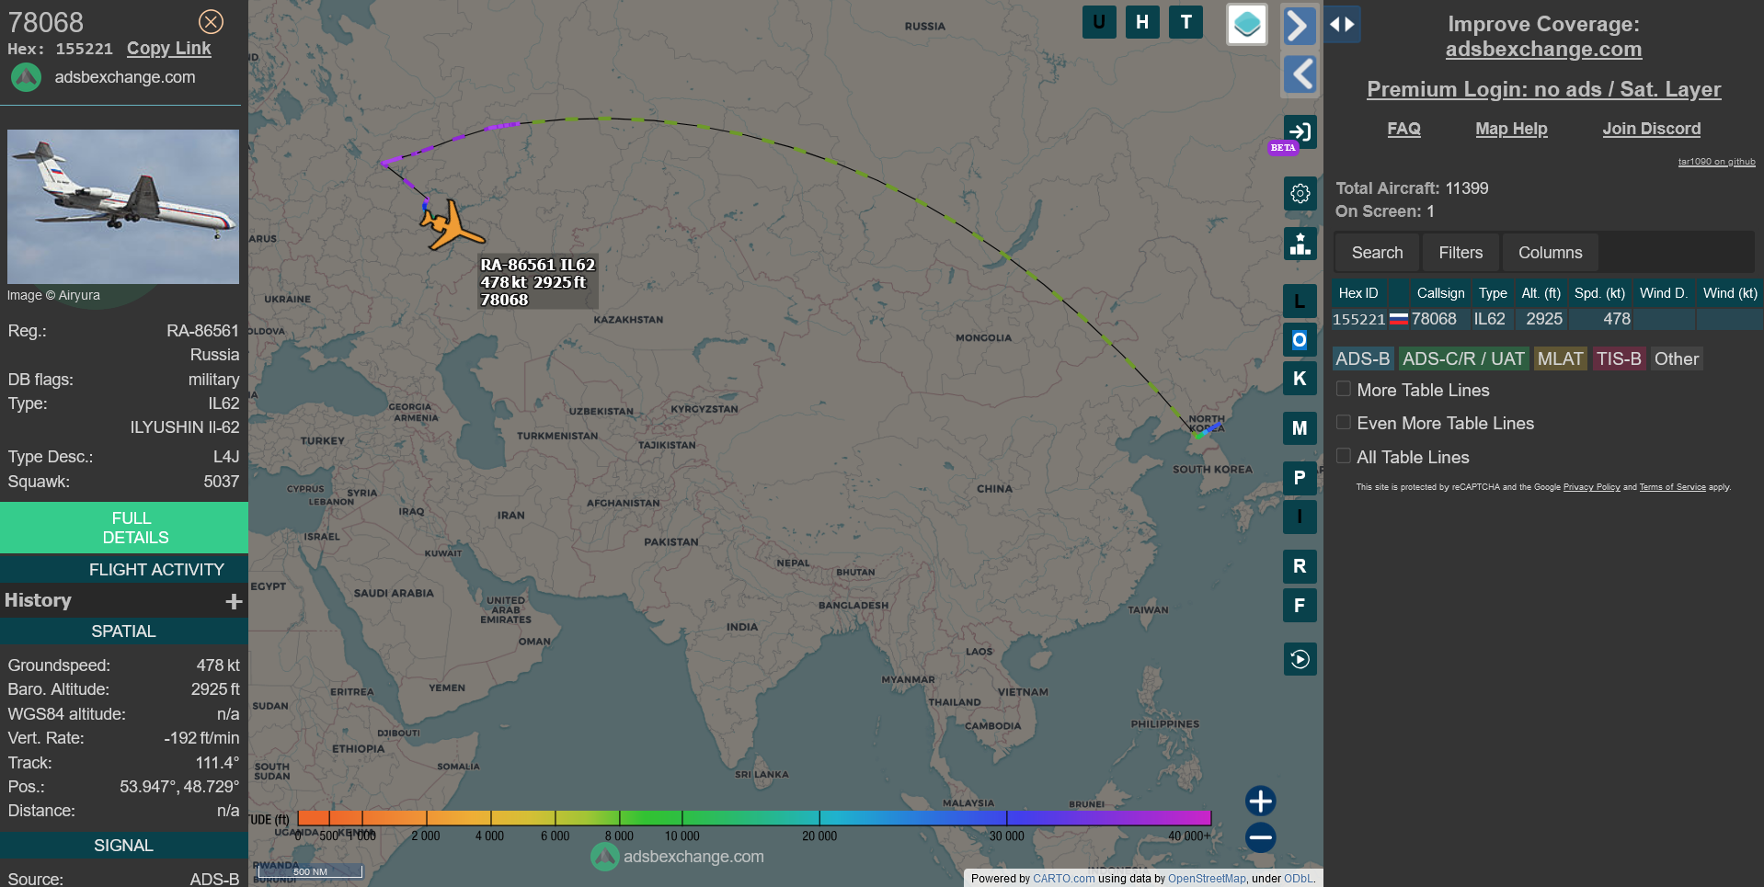The height and width of the screenshot is (887, 1764).
Task: Open OpenStreetMap attribution link
Action: coord(1207,879)
